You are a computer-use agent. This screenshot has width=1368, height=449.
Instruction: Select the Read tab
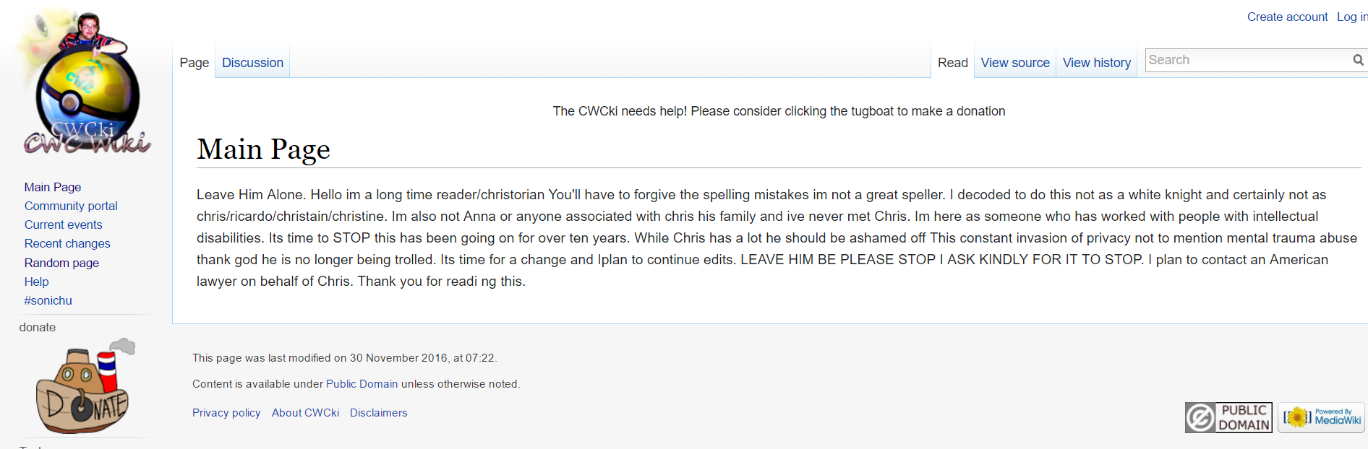[x=952, y=63]
